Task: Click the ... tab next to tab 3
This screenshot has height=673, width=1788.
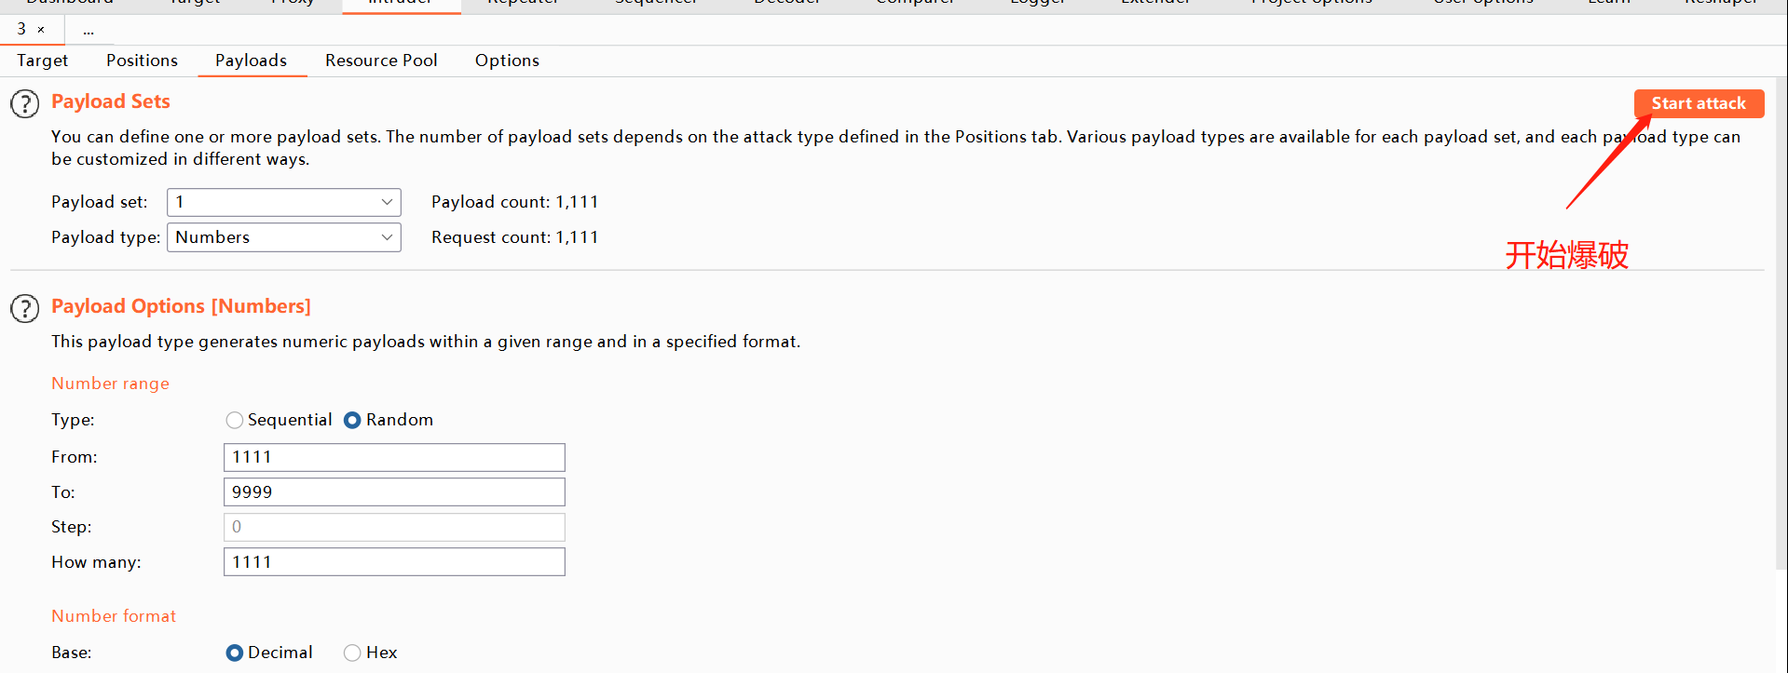Action: point(89,29)
